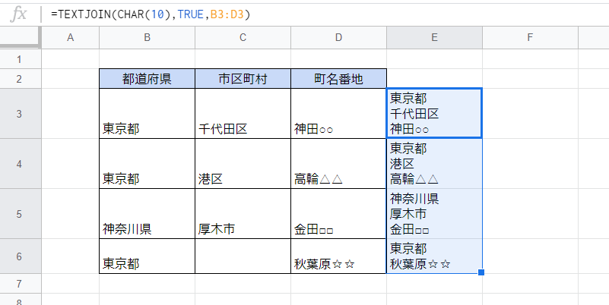Select cell D5 containing 金田□□
The height and width of the screenshot is (305, 609).
338,214
